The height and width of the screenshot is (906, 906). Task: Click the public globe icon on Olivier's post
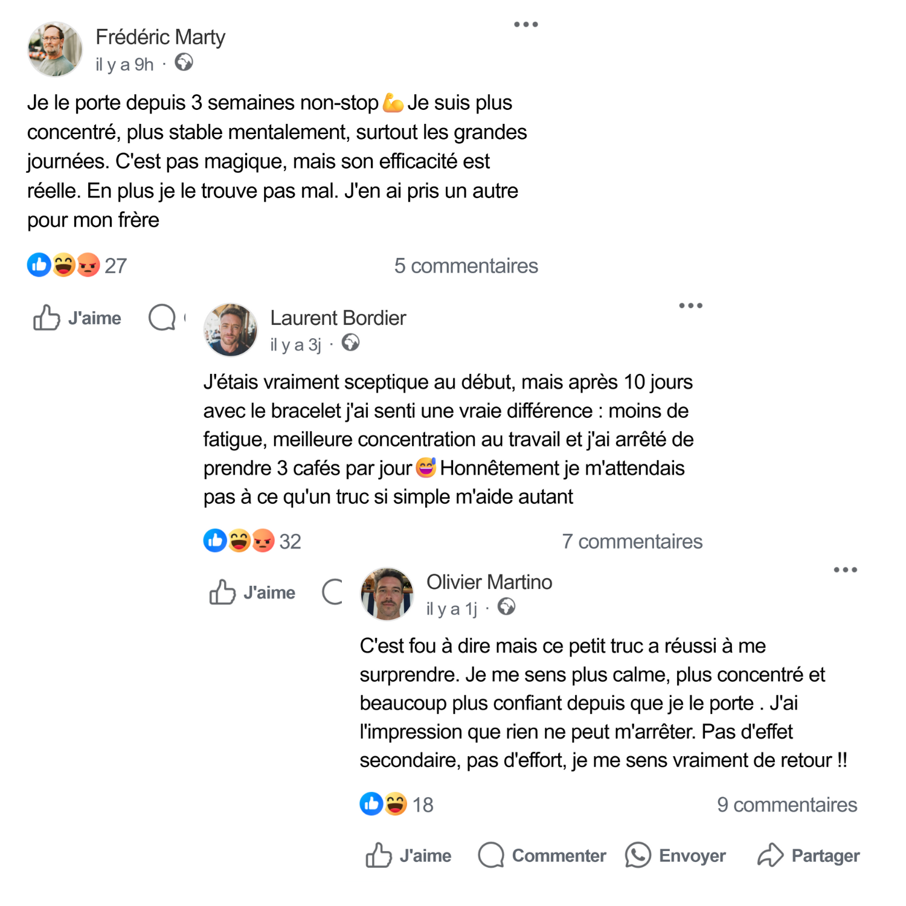(x=506, y=606)
